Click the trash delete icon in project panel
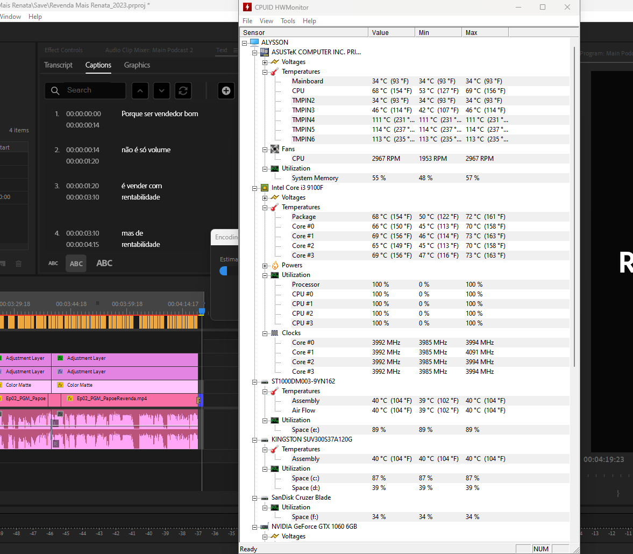This screenshot has width=633, height=554. 19,264
